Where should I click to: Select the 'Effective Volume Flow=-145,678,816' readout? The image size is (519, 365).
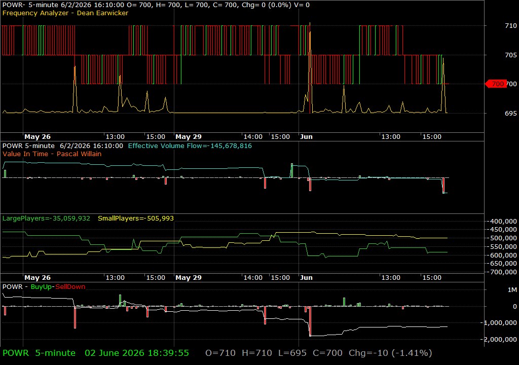point(190,145)
